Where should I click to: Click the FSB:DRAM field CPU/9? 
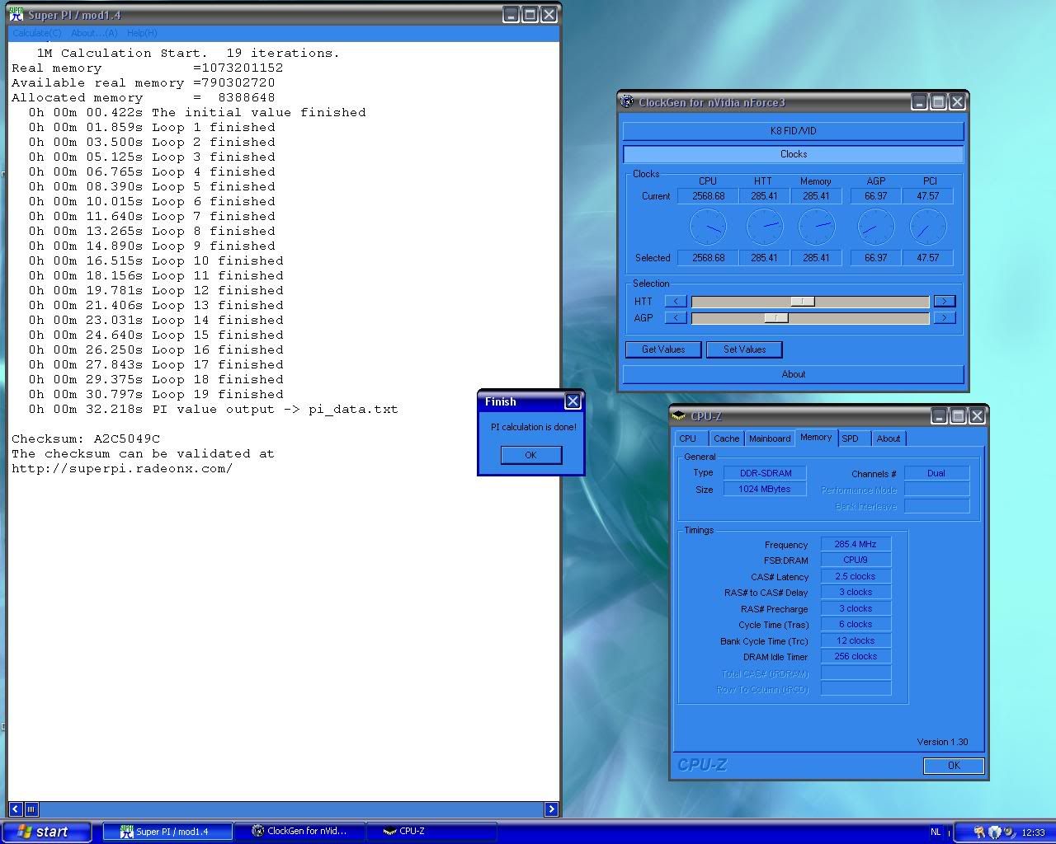click(x=856, y=560)
